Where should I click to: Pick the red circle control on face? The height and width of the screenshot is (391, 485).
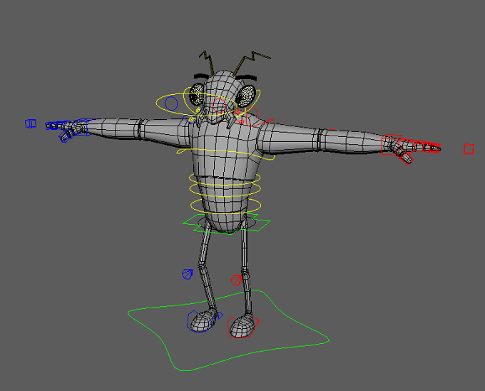coord(220,105)
